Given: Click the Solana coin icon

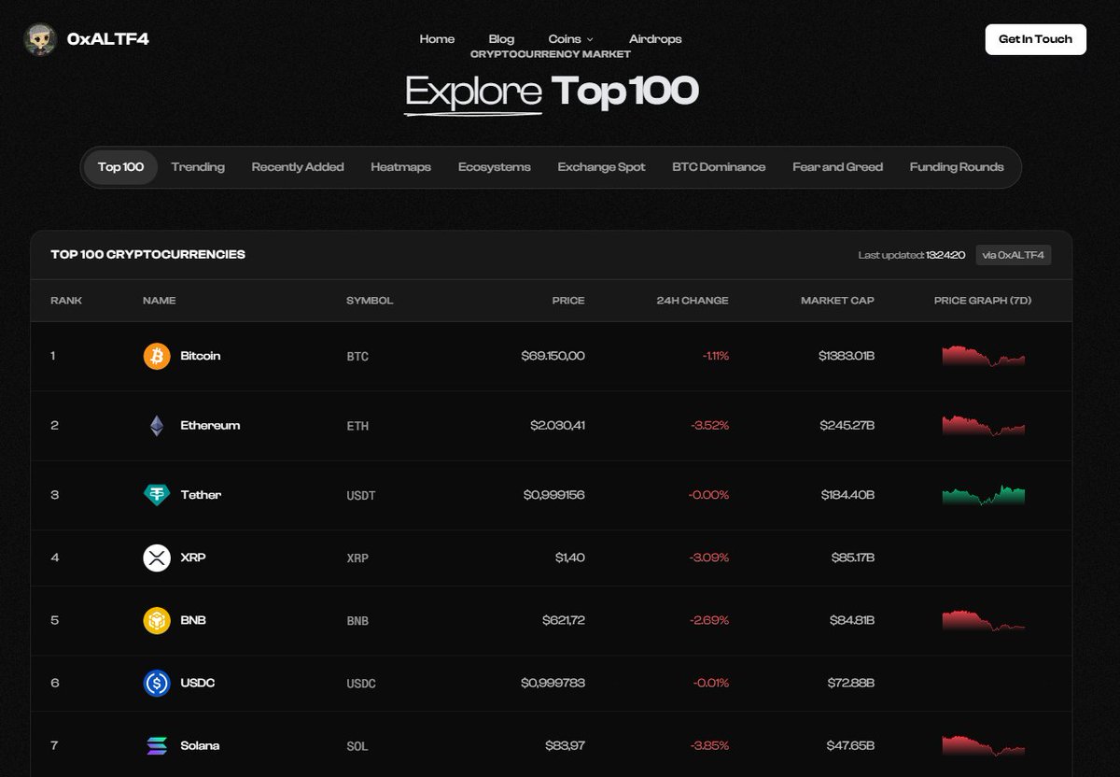Looking at the screenshot, I should click(157, 745).
